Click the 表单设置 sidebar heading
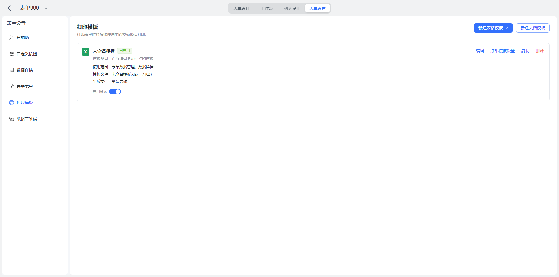 [16, 23]
